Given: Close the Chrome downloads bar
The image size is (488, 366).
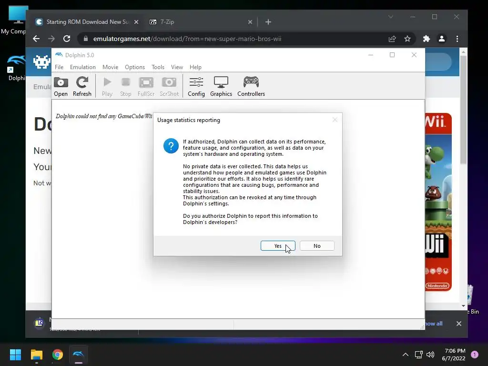Looking at the screenshot, I should [459, 324].
